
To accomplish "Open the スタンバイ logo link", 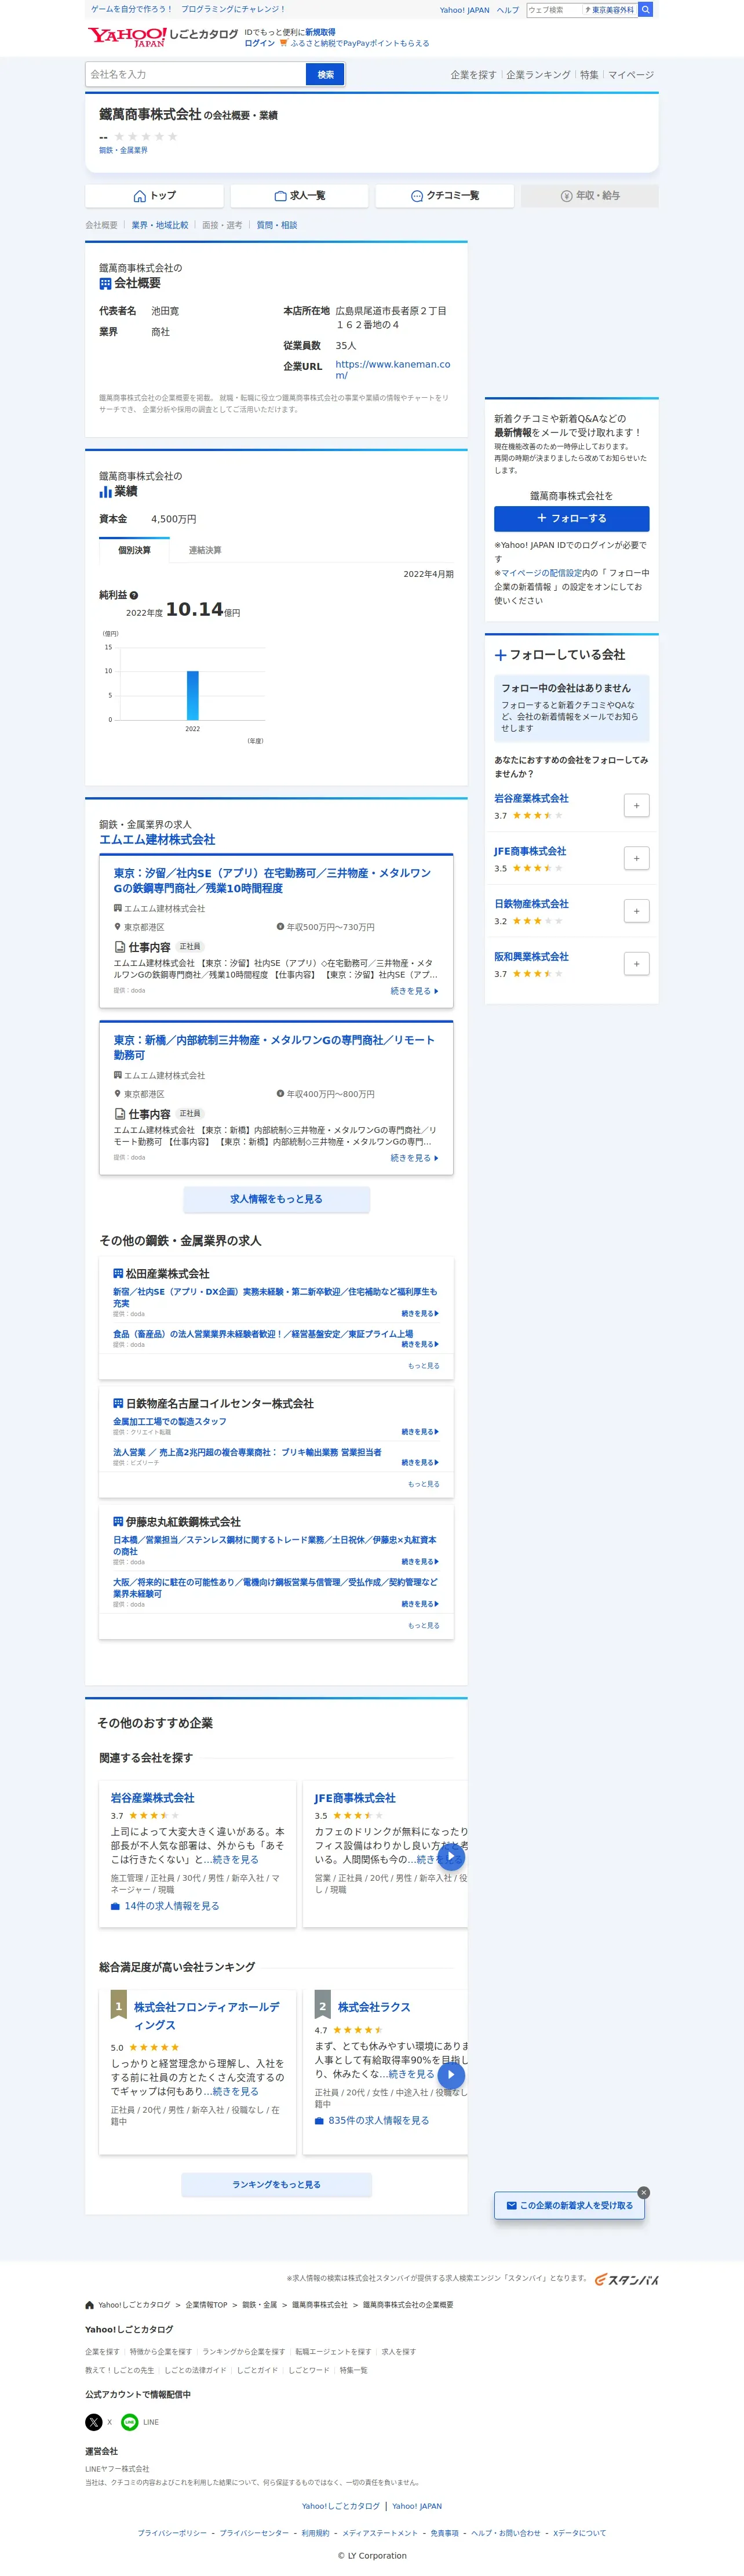I will [x=627, y=2280].
